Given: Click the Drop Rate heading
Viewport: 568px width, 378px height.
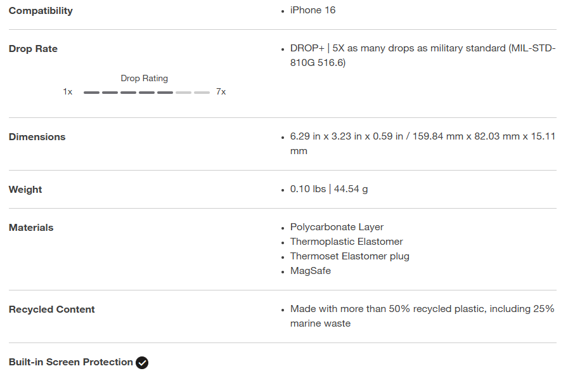Looking at the screenshot, I should [33, 49].
